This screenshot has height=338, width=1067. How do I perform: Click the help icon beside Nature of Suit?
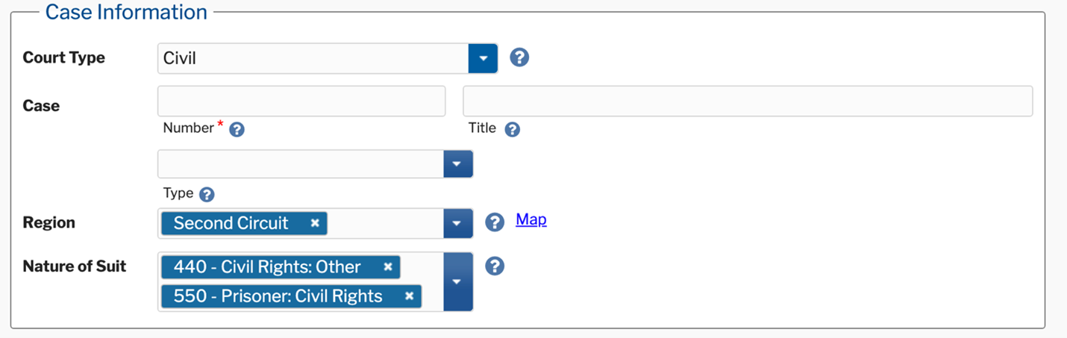[x=495, y=266]
